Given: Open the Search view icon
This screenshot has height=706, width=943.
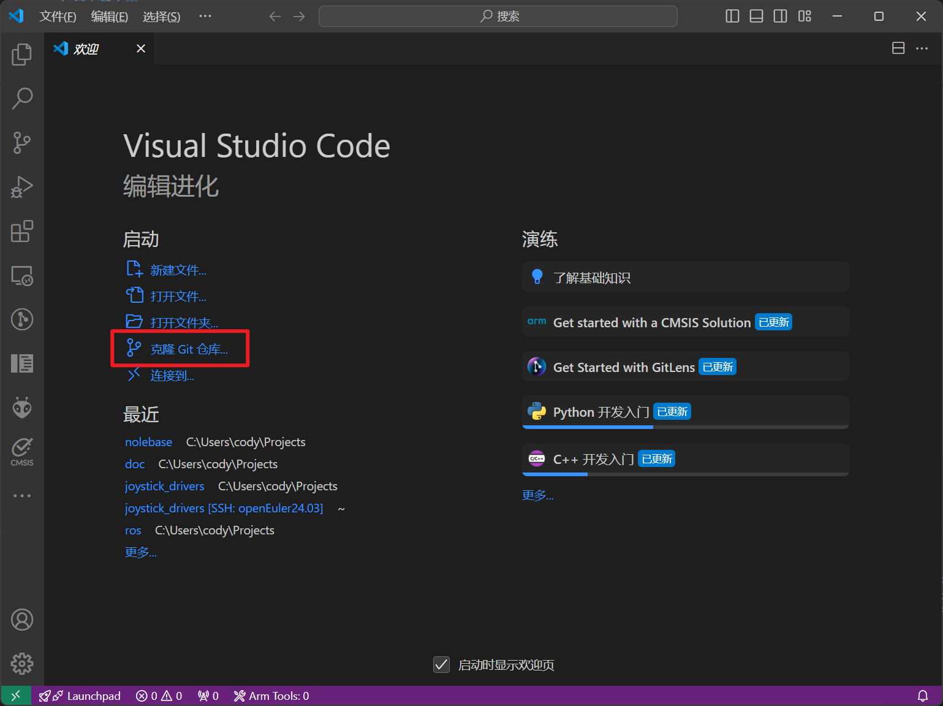Looking at the screenshot, I should click(22, 99).
